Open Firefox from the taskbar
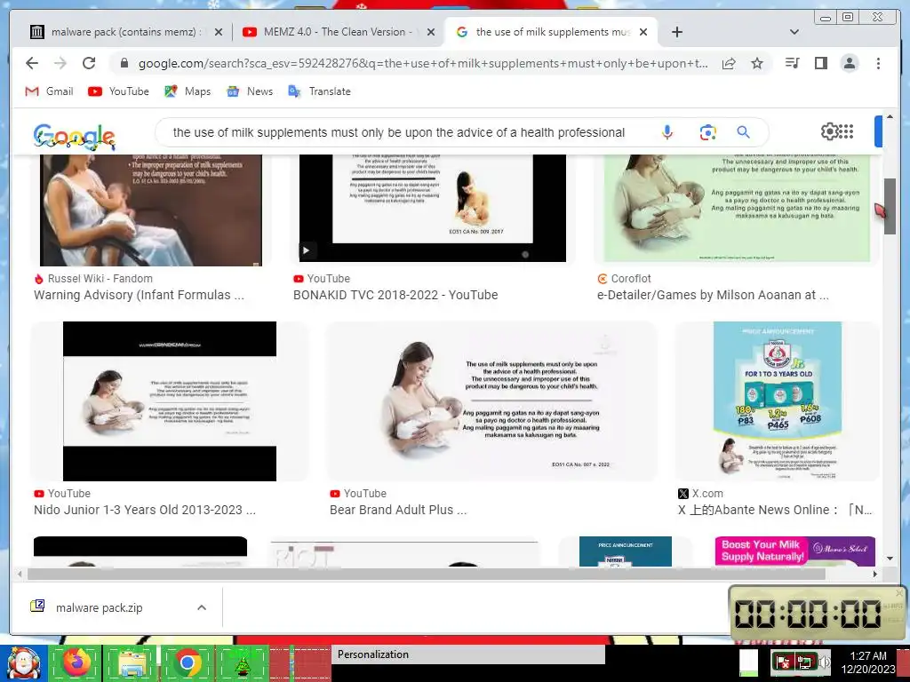 (76, 662)
